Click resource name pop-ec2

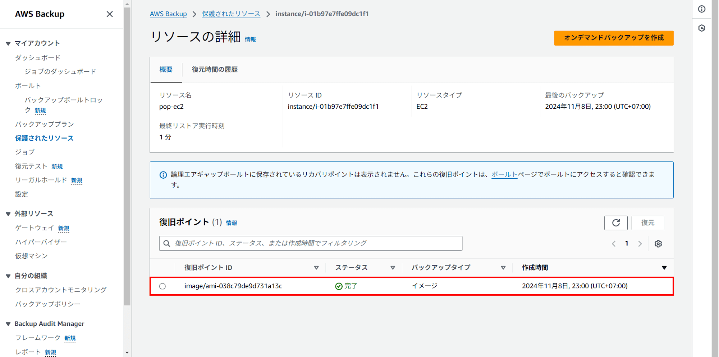coord(171,107)
